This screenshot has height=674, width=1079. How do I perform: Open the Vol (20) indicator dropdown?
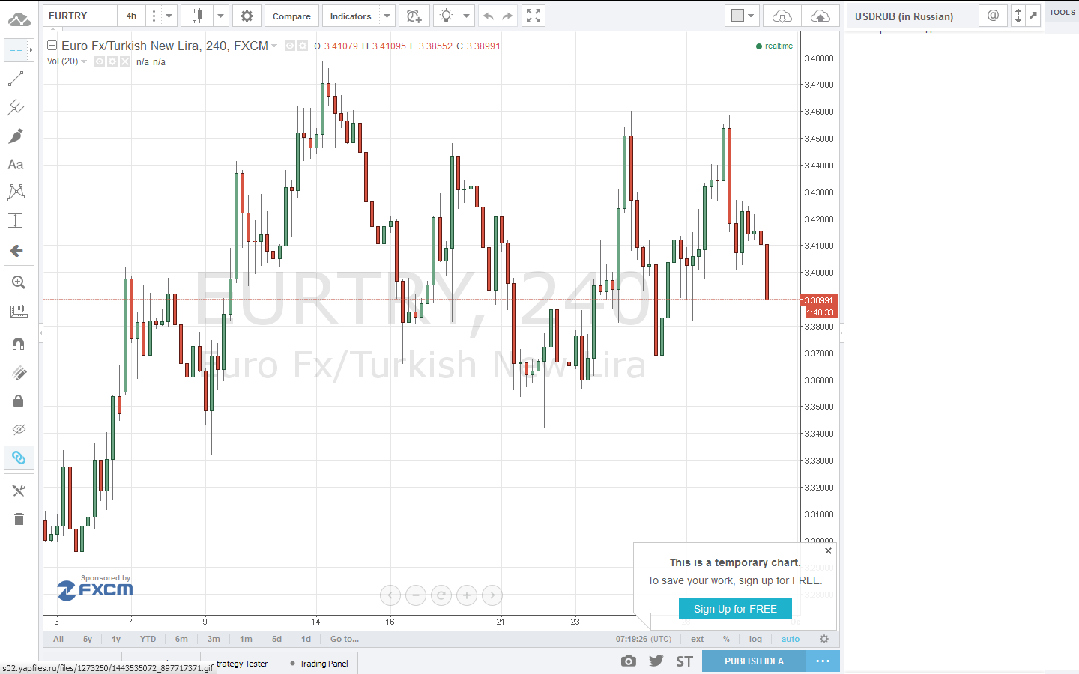(x=84, y=61)
